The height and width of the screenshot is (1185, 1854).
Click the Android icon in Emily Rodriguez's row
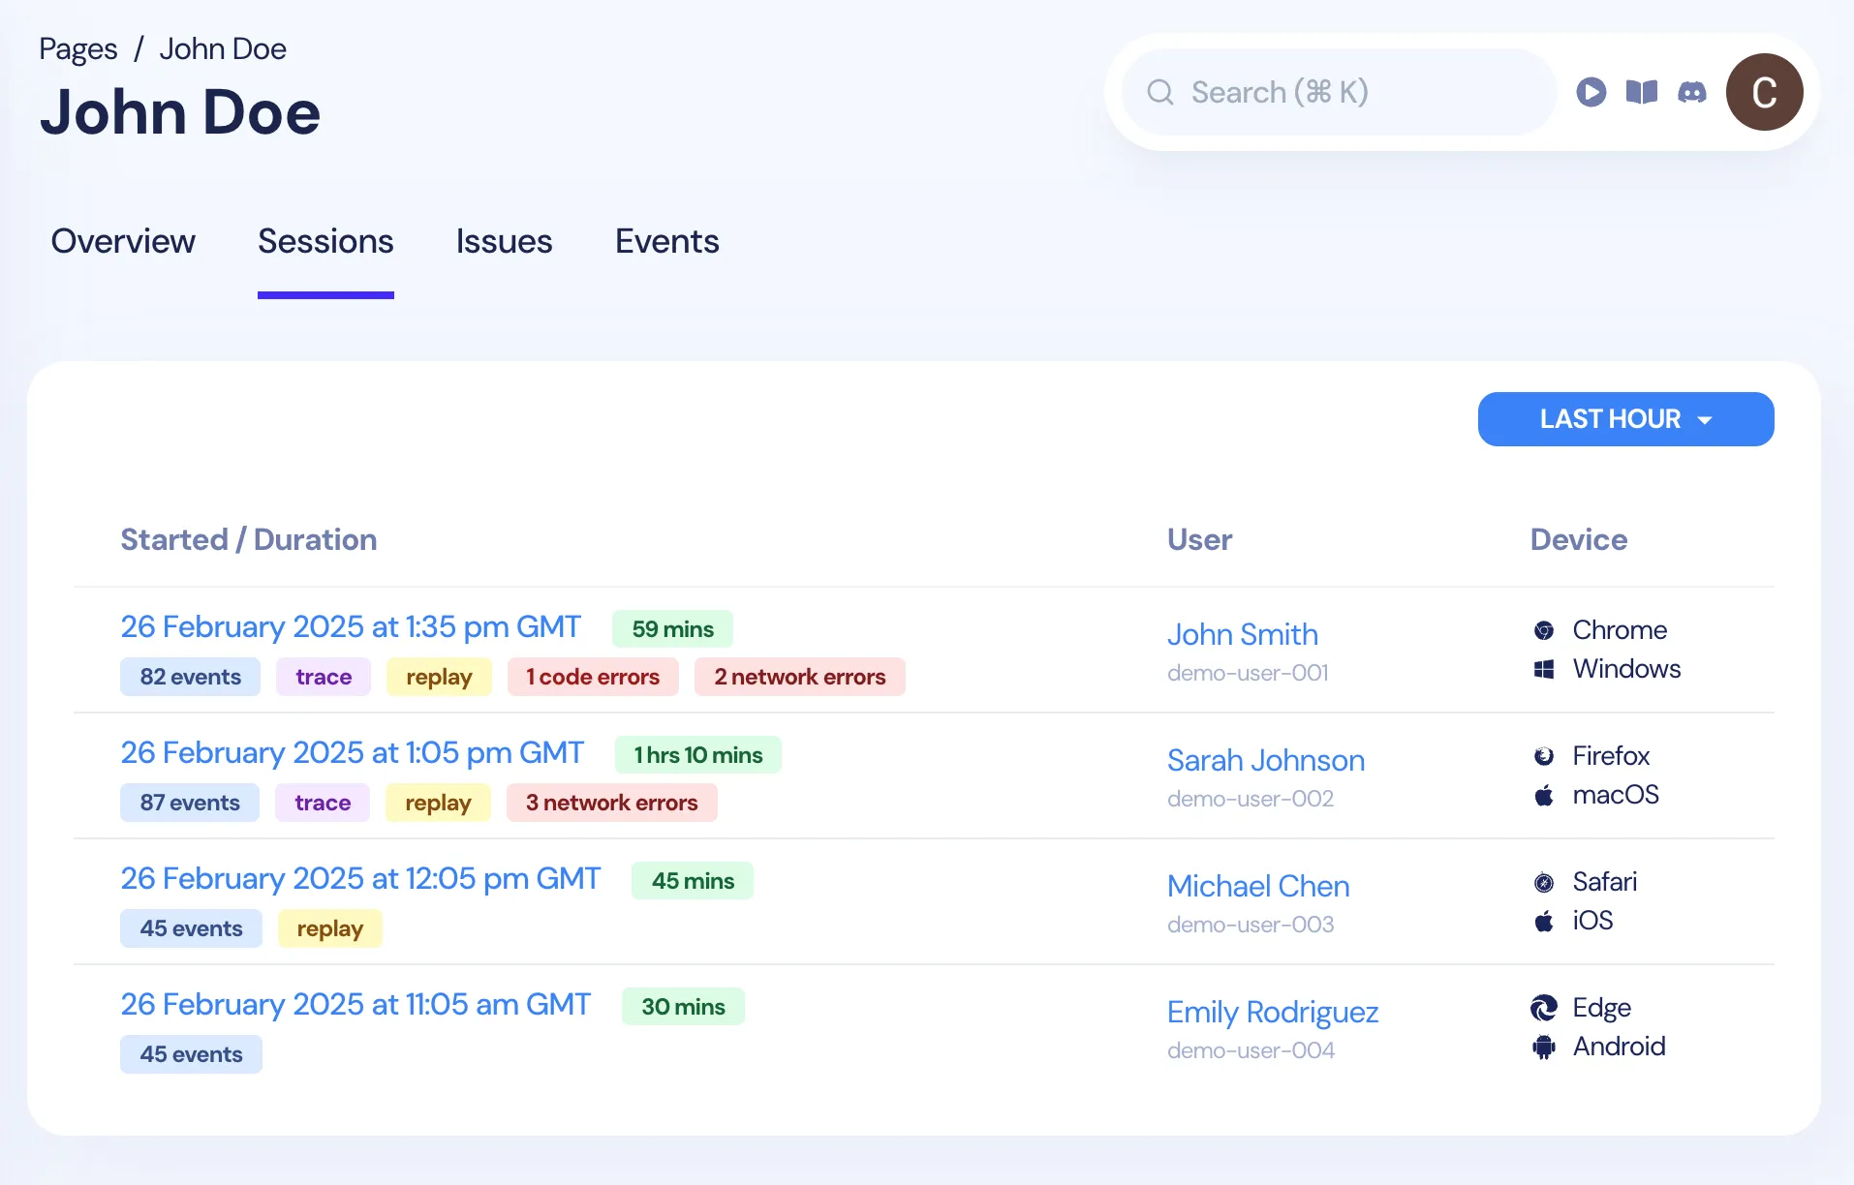[1544, 1047]
